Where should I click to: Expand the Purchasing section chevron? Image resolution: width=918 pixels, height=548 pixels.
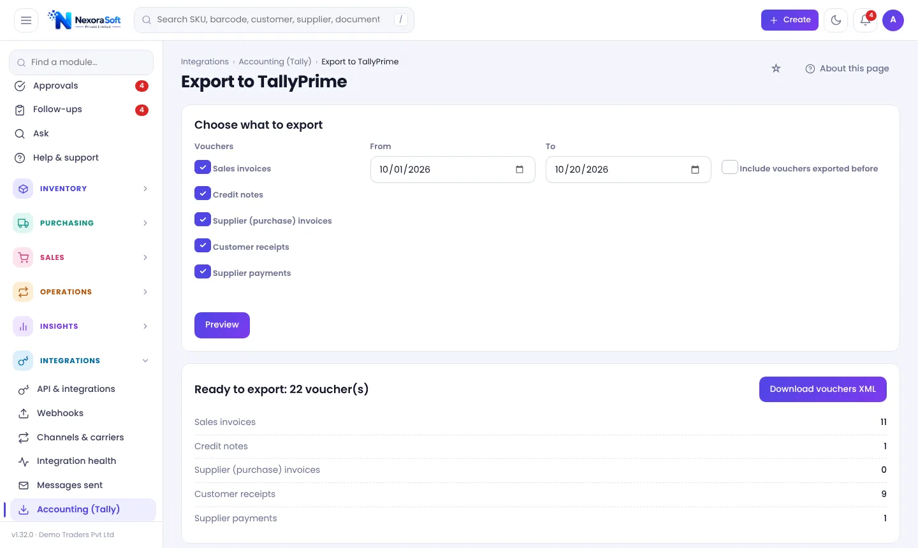145,223
